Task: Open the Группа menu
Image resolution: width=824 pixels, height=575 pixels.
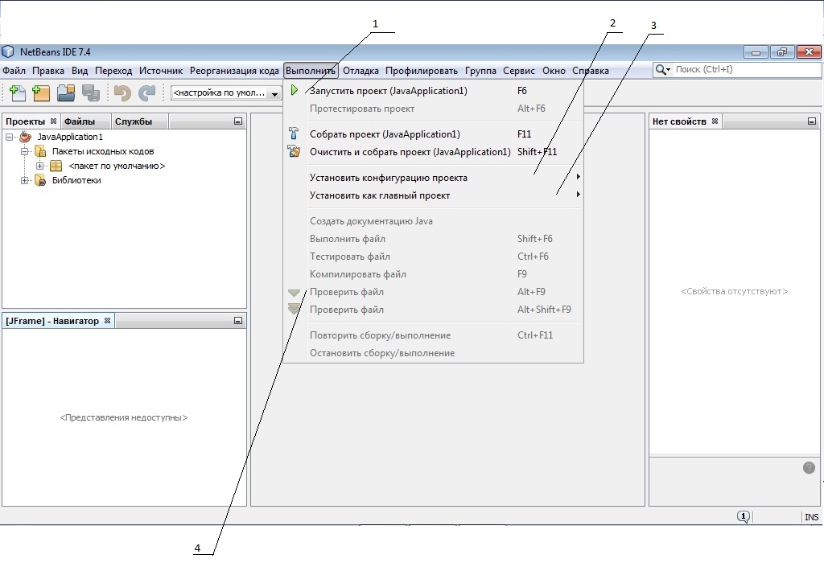Action: pyautogui.click(x=480, y=70)
